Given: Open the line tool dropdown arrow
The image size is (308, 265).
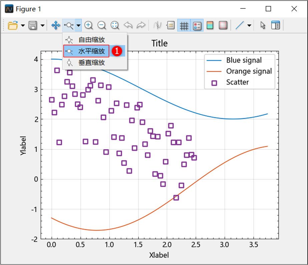Looking at the screenshot, I should pos(249,25).
